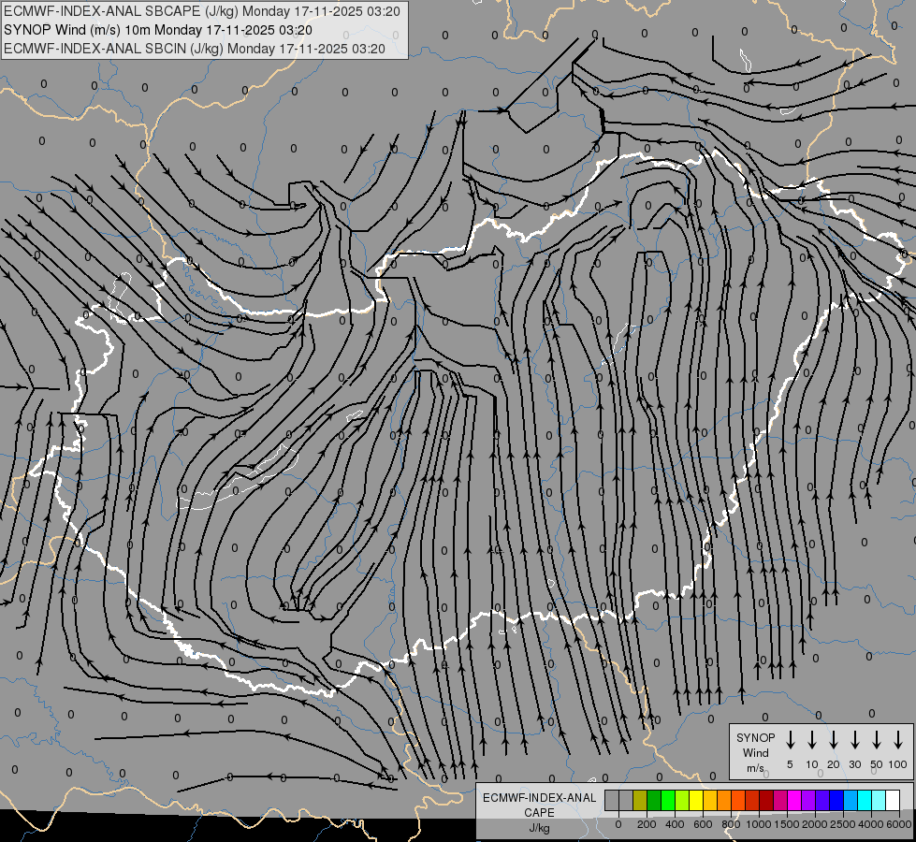Screen dimensions: 916x842
Task: Click the white swatch ending the CAPE scale
Action: coord(893,800)
